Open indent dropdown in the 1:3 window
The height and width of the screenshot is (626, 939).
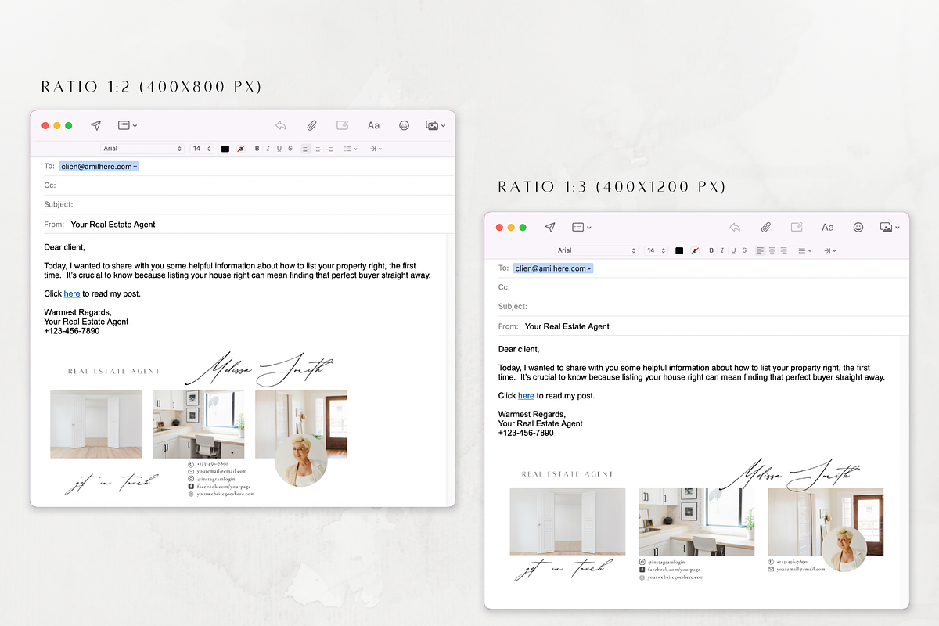[x=829, y=250]
